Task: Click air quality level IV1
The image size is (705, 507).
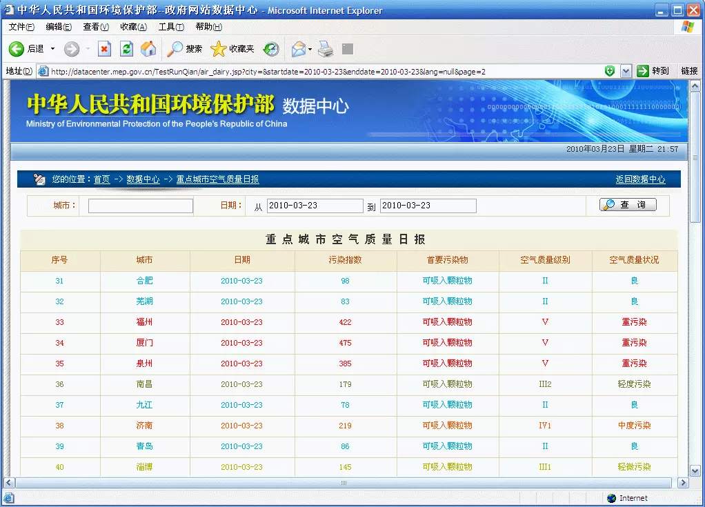Action: (x=545, y=425)
